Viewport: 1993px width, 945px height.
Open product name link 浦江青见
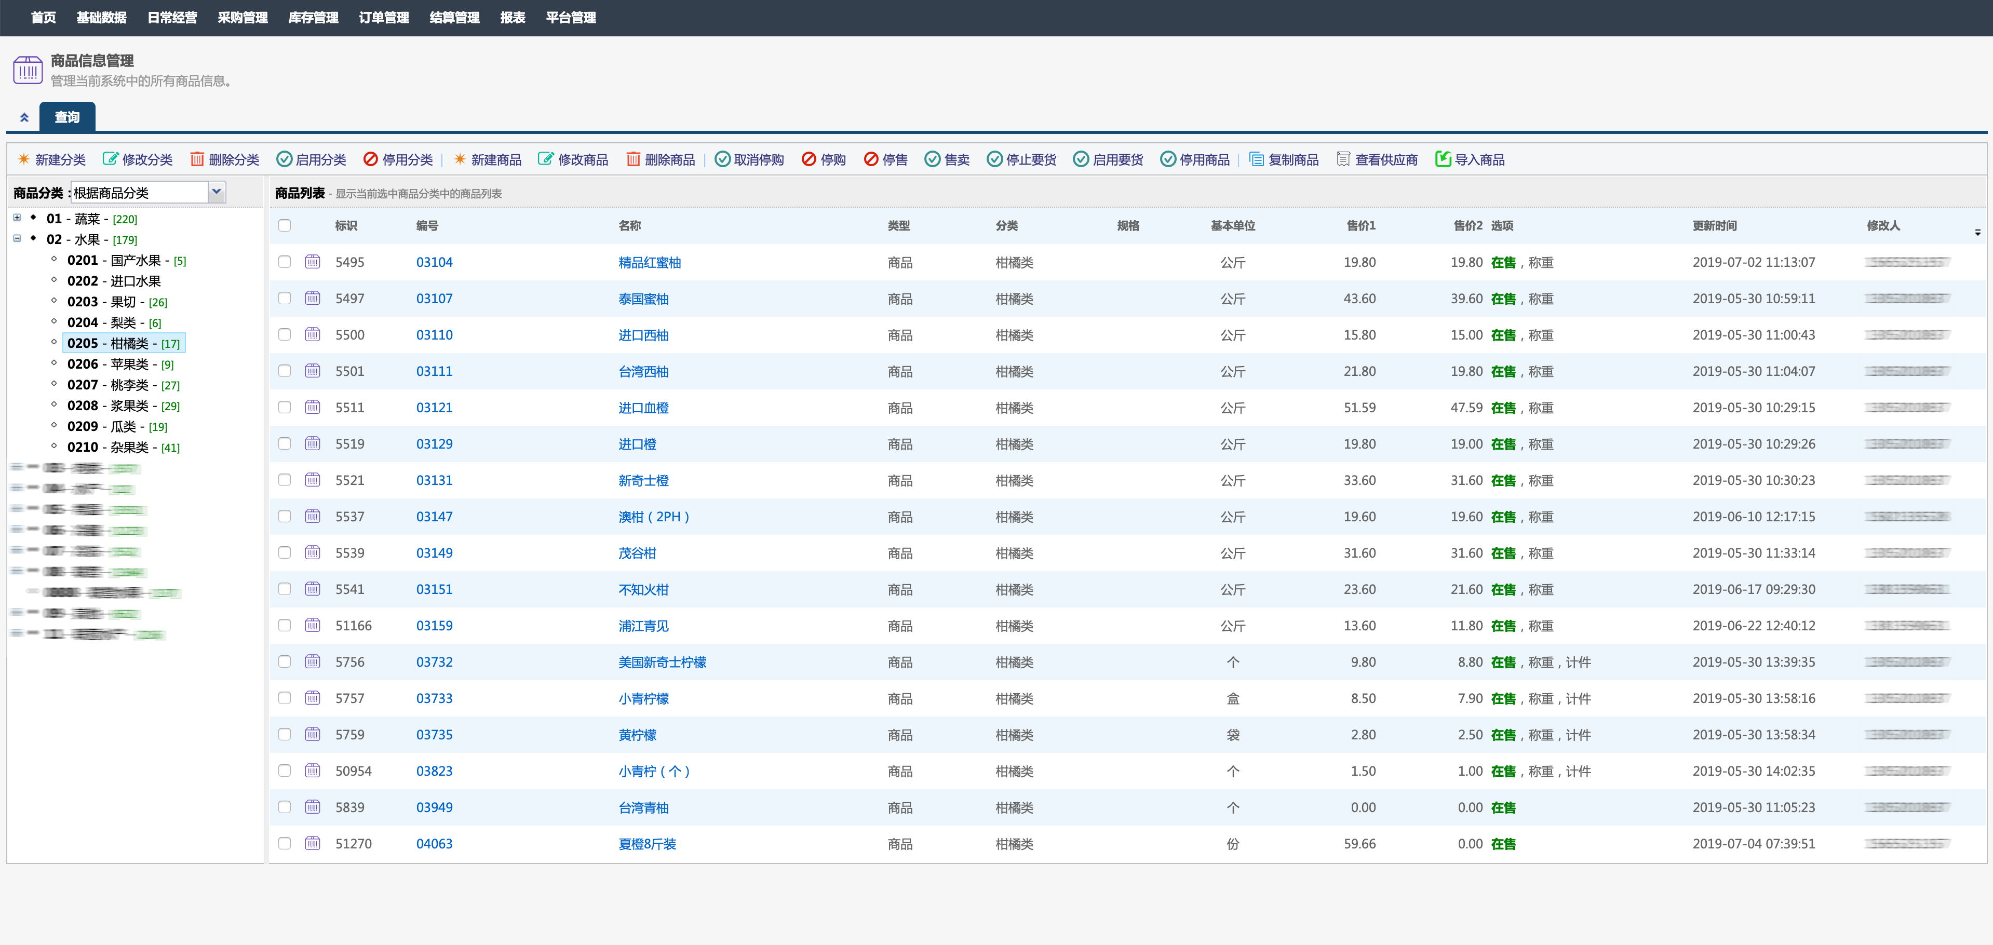643,626
